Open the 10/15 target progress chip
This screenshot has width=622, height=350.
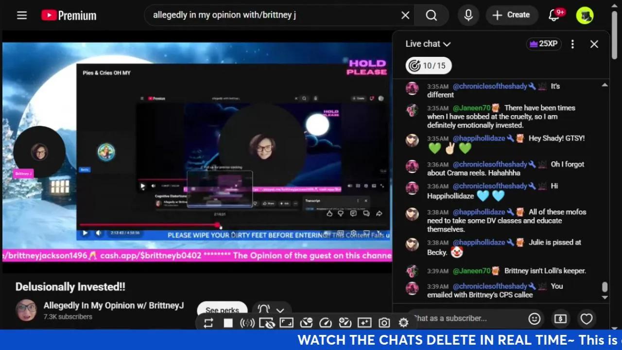coord(429,66)
